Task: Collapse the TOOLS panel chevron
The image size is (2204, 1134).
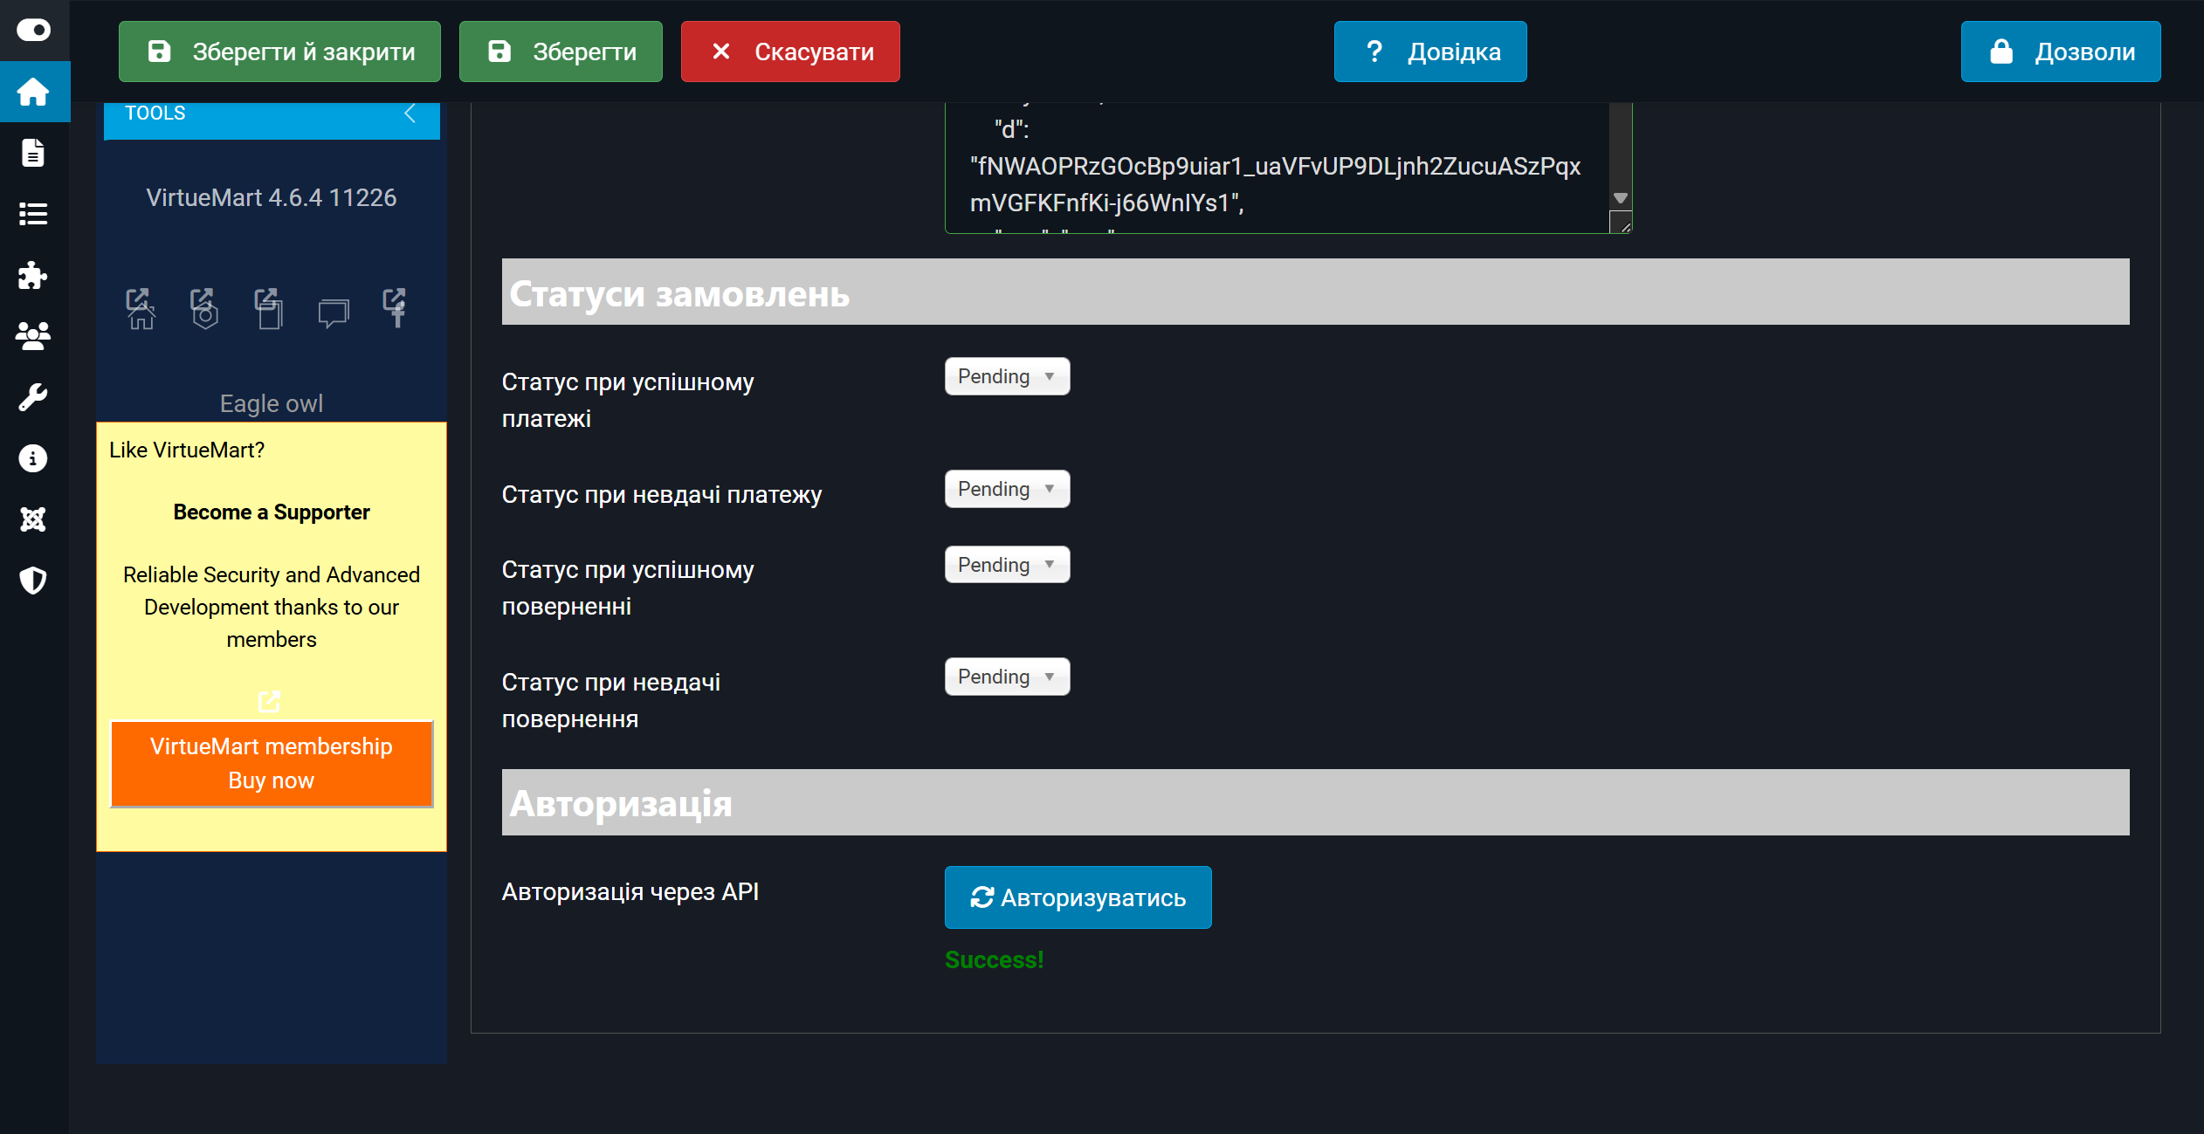Action: click(410, 113)
